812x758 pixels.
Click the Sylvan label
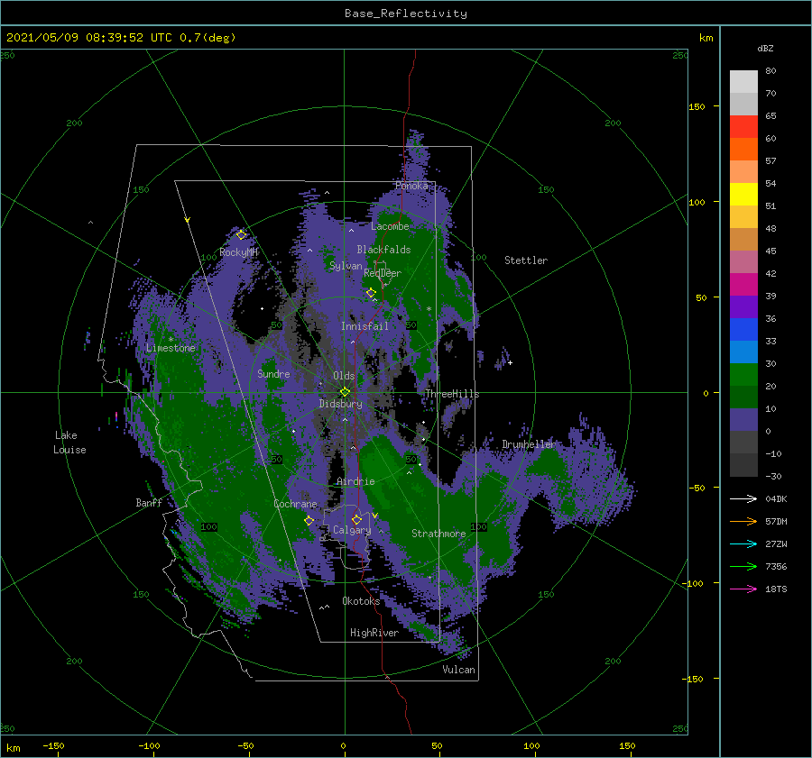[x=346, y=266]
